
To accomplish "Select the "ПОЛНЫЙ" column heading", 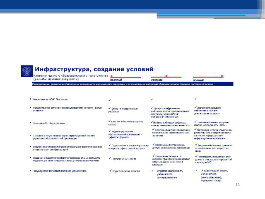I will (198, 80).
